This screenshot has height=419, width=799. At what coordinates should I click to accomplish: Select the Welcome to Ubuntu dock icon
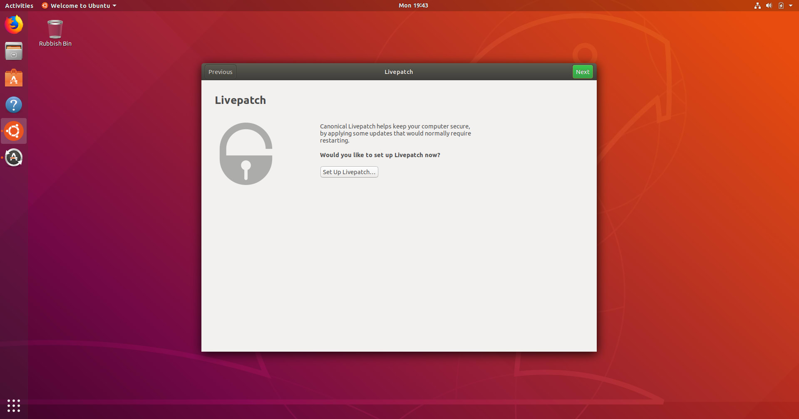[x=14, y=131]
